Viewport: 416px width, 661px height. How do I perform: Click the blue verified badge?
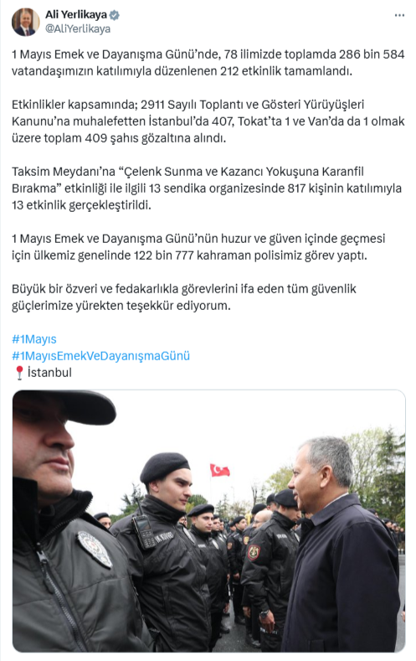(x=115, y=15)
